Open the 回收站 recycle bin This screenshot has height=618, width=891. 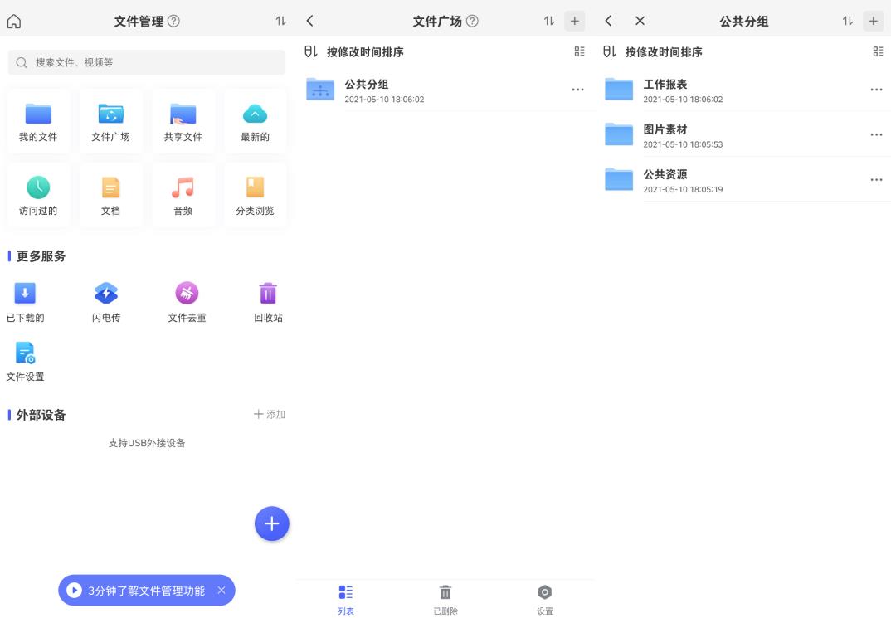click(267, 300)
